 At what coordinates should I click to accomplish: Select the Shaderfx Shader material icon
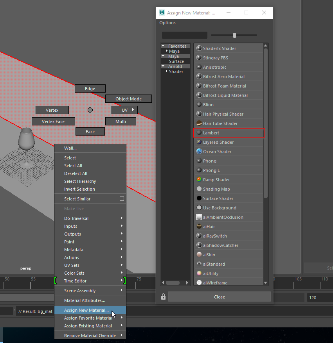tap(199, 48)
